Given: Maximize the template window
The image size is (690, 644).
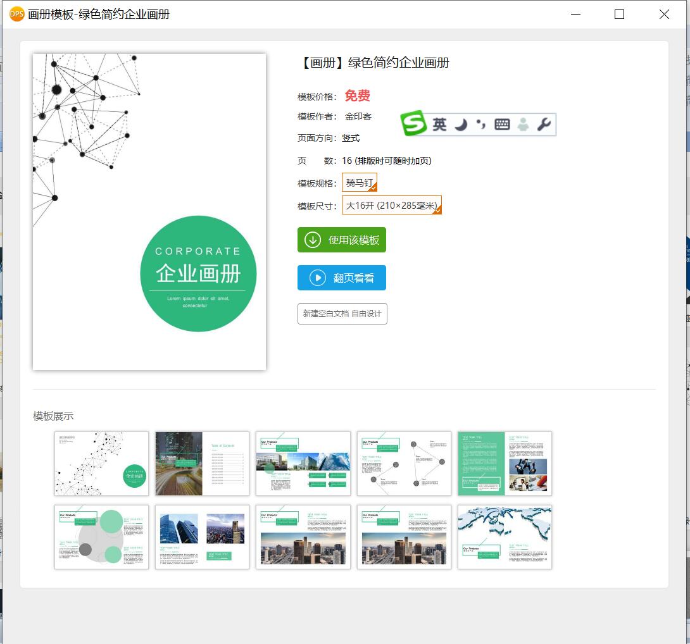Looking at the screenshot, I should coord(619,15).
